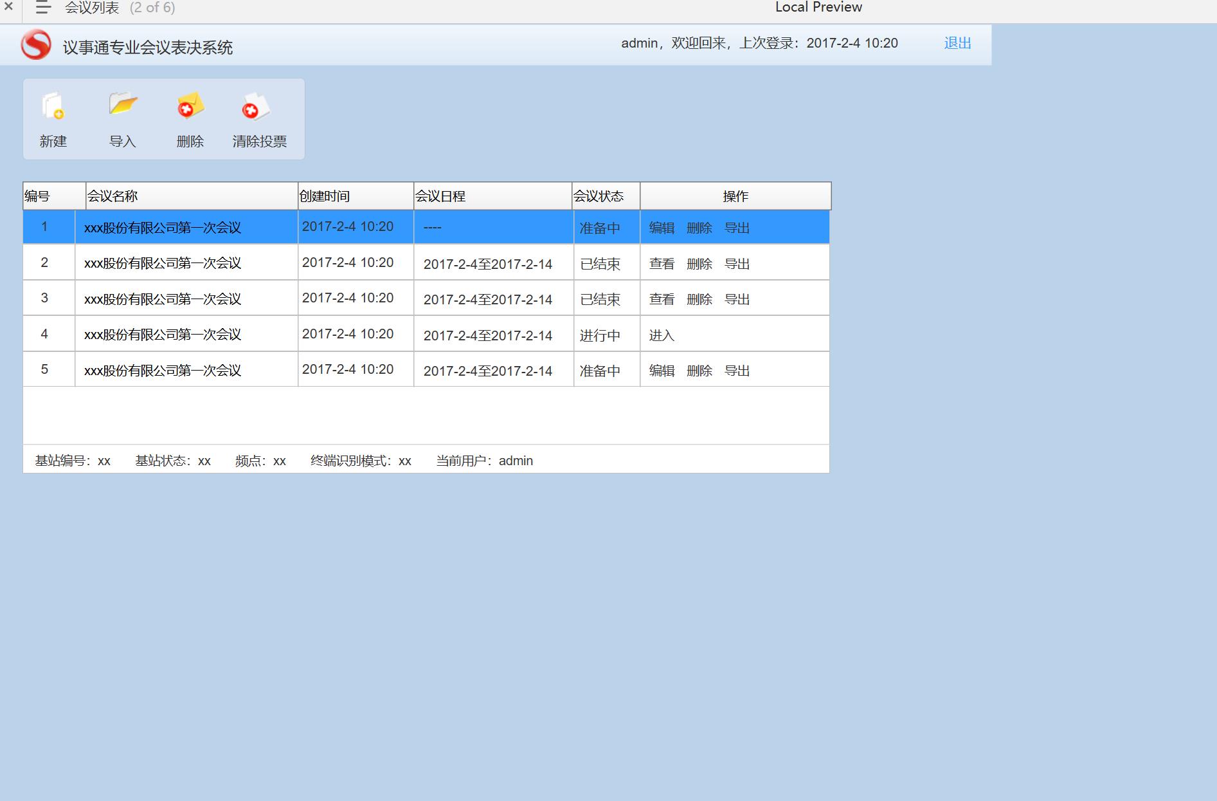Click 进入 in row 4
1217x801 pixels.
[x=662, y=335]
